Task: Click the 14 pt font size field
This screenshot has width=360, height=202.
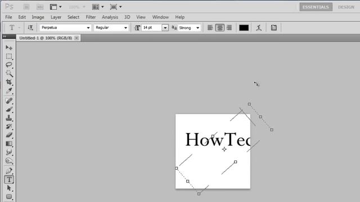Action: click(x=151, y=27)
